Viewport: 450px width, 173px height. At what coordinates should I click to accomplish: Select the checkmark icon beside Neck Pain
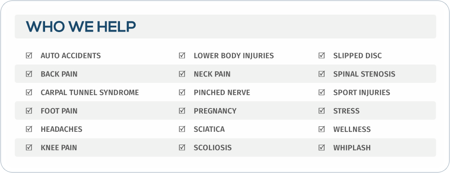[182, 74]
